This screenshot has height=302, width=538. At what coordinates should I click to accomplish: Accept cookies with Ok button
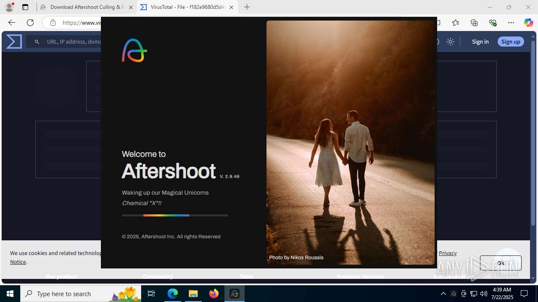tap(501, 263)
